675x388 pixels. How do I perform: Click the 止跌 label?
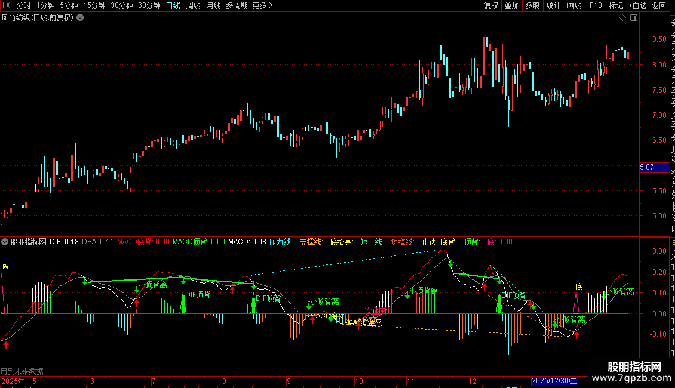(x=429, y=242)
